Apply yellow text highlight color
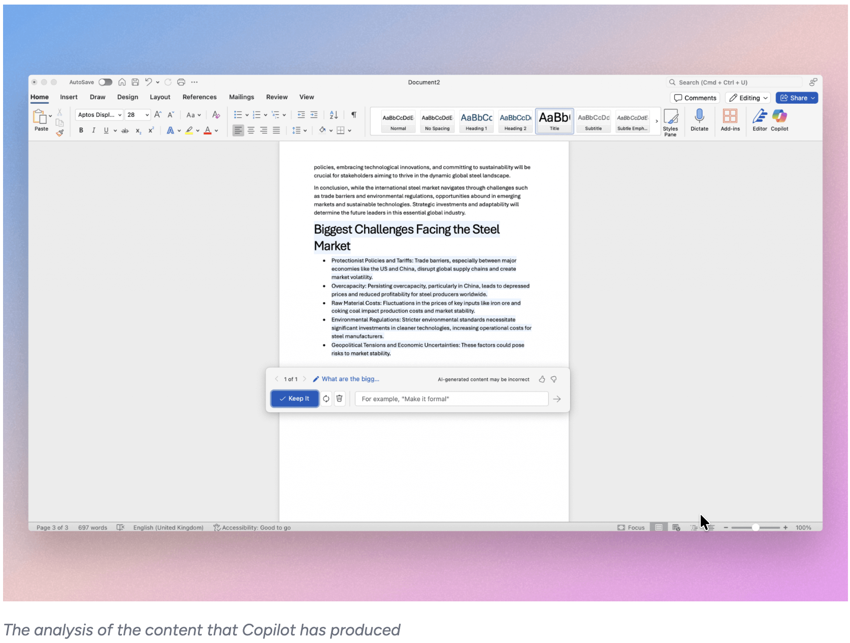 pos(189,131)
